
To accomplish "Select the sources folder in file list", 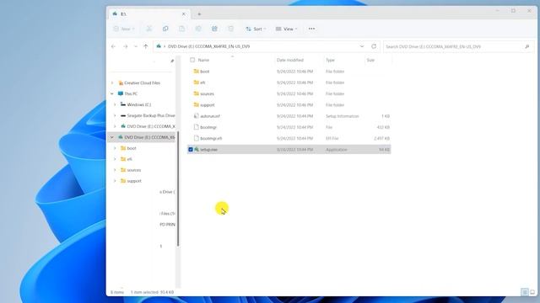I will pyautogui.click(x=207, y=93).
